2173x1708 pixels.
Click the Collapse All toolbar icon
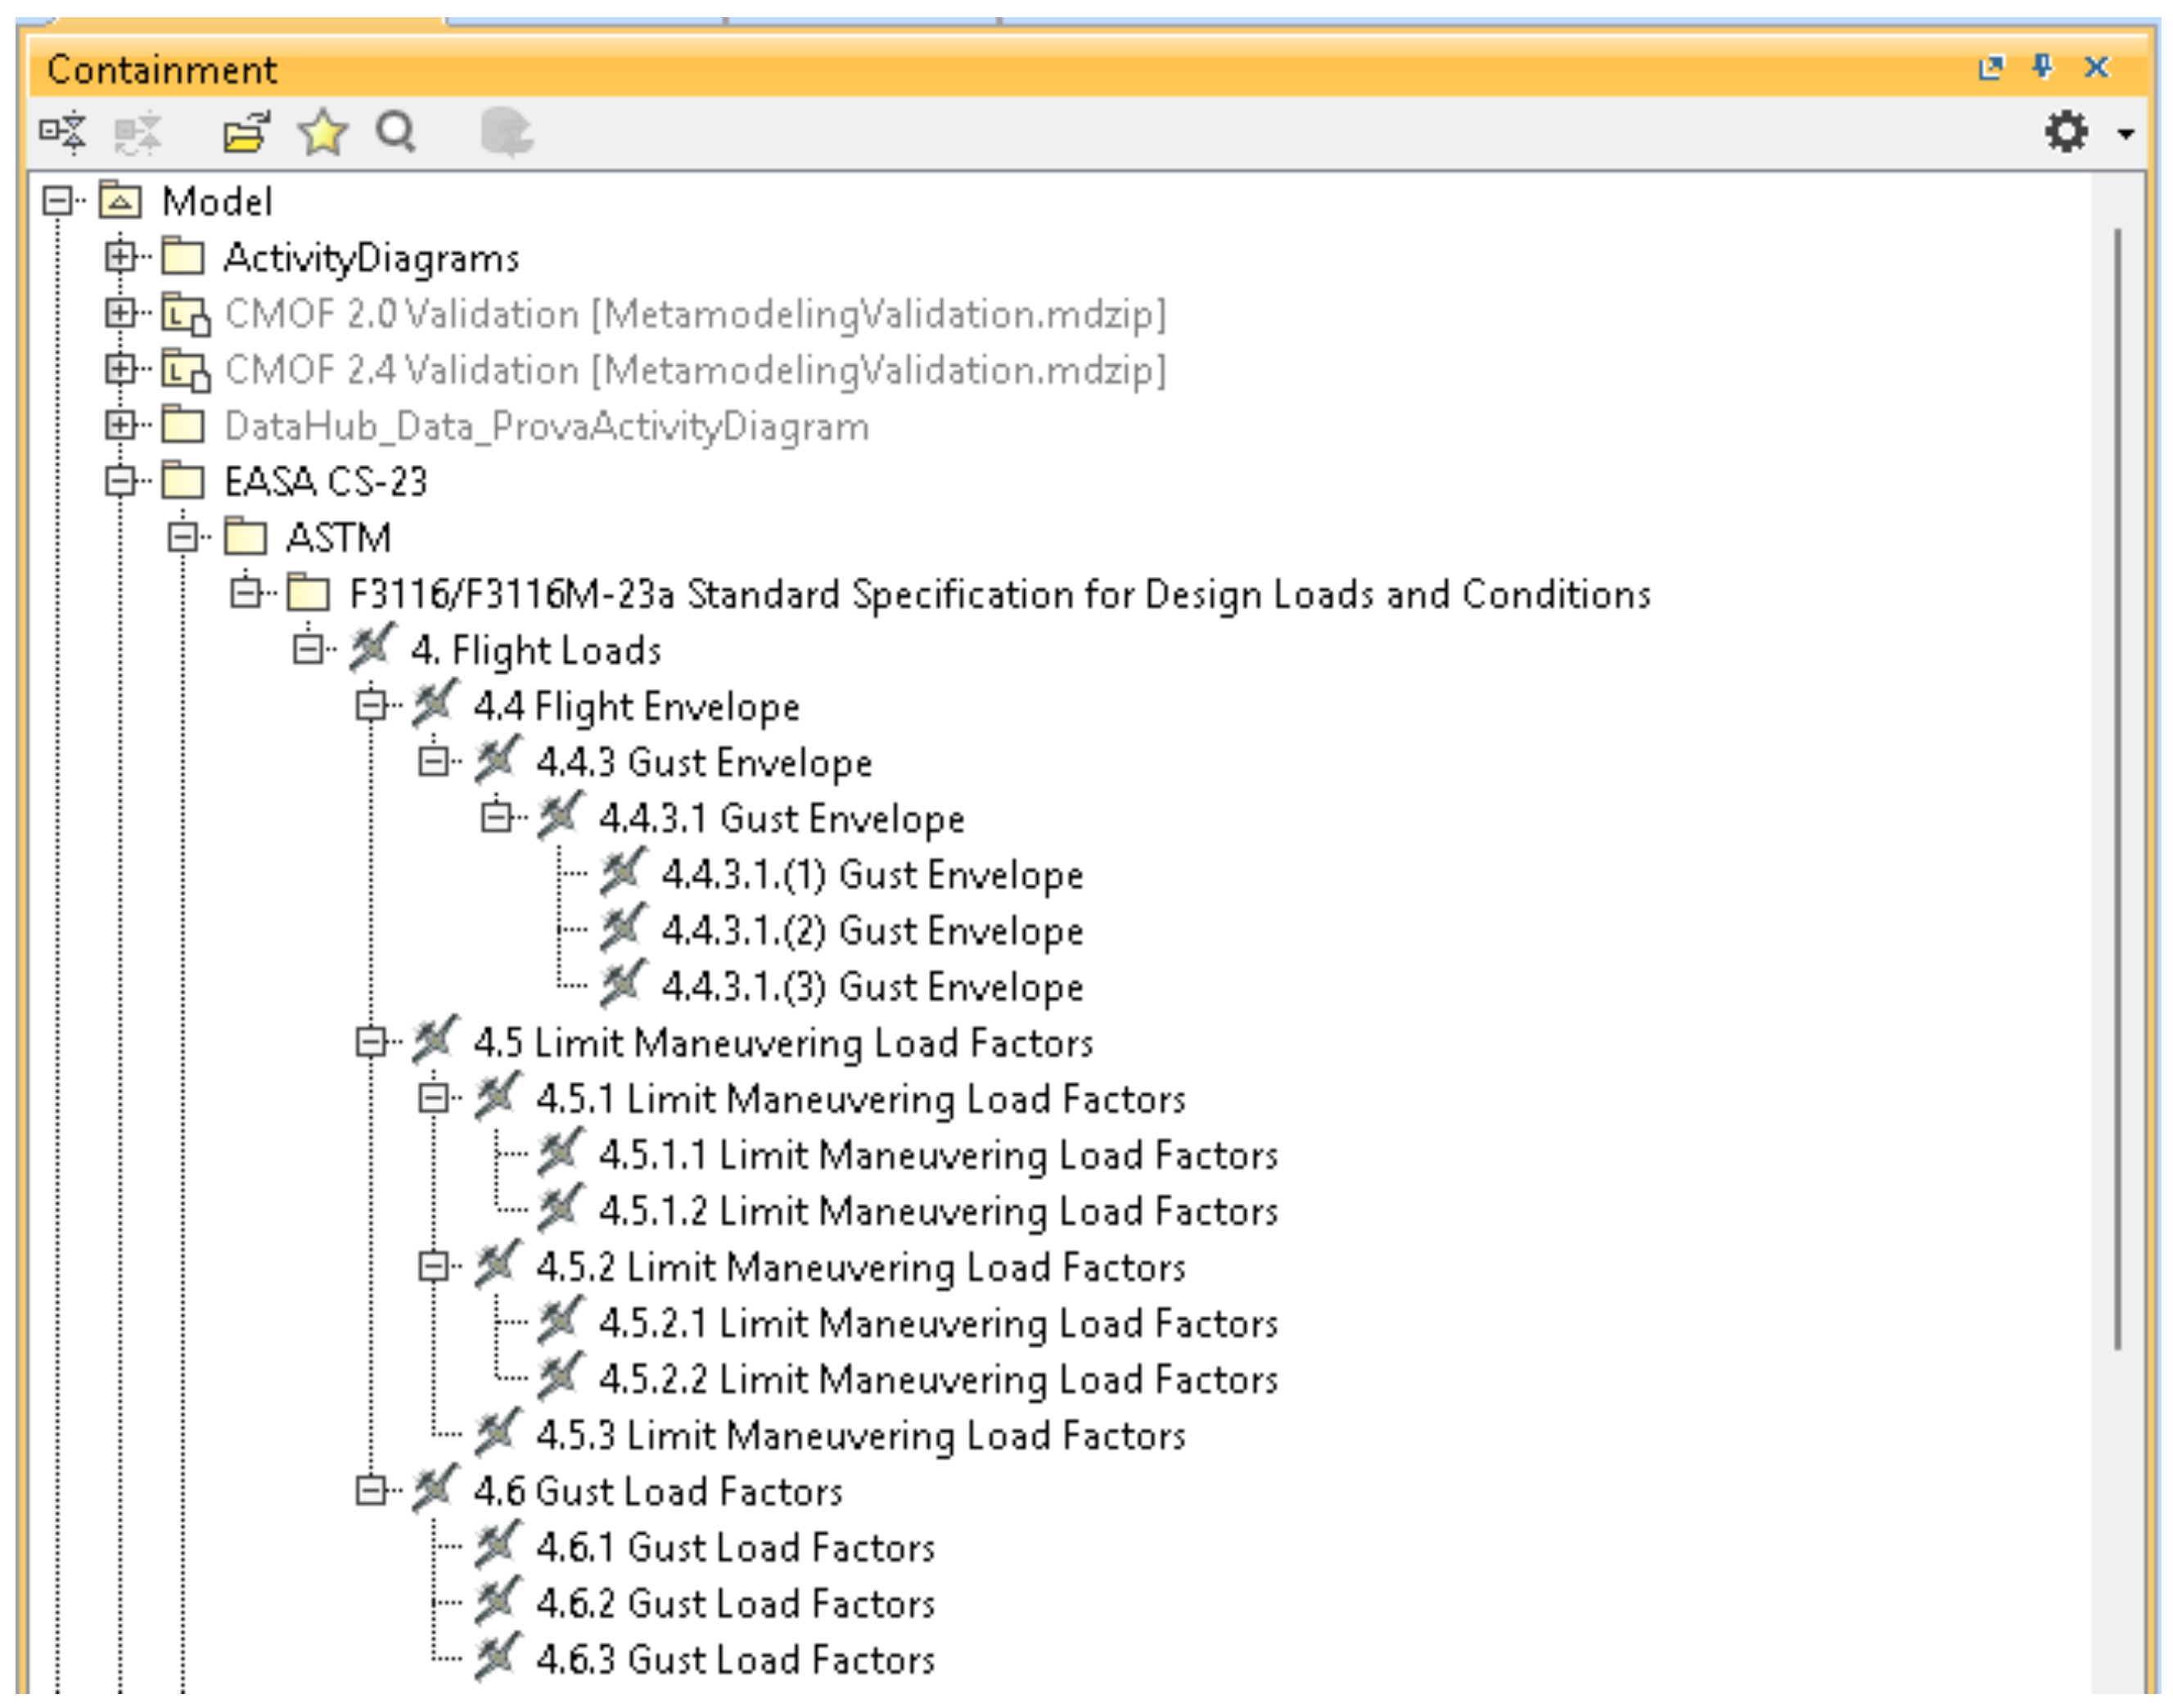click(62, 133)
